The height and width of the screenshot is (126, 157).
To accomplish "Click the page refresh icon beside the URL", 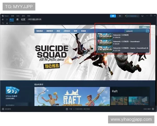I will (x=3, y=23).
